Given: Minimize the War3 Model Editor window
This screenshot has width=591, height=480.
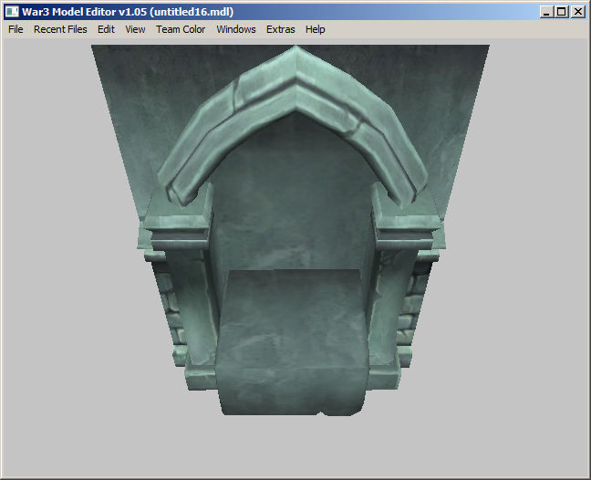Looking at the screenshot, I should (x=546, y=12).
